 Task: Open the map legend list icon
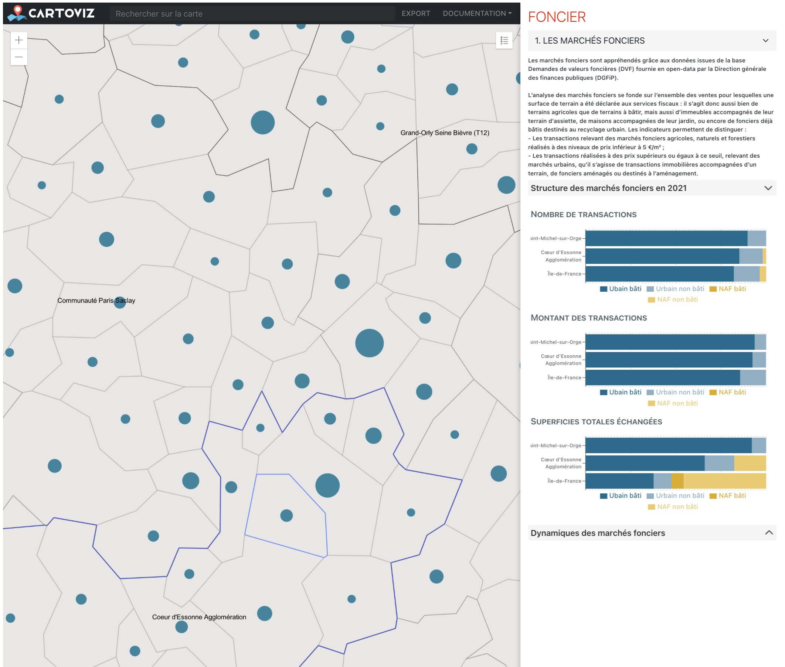click(504, 41)
